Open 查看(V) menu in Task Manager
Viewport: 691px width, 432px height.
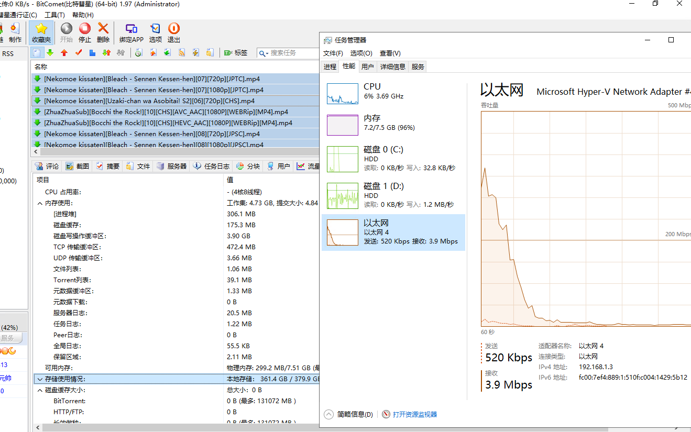coord(390,53)
